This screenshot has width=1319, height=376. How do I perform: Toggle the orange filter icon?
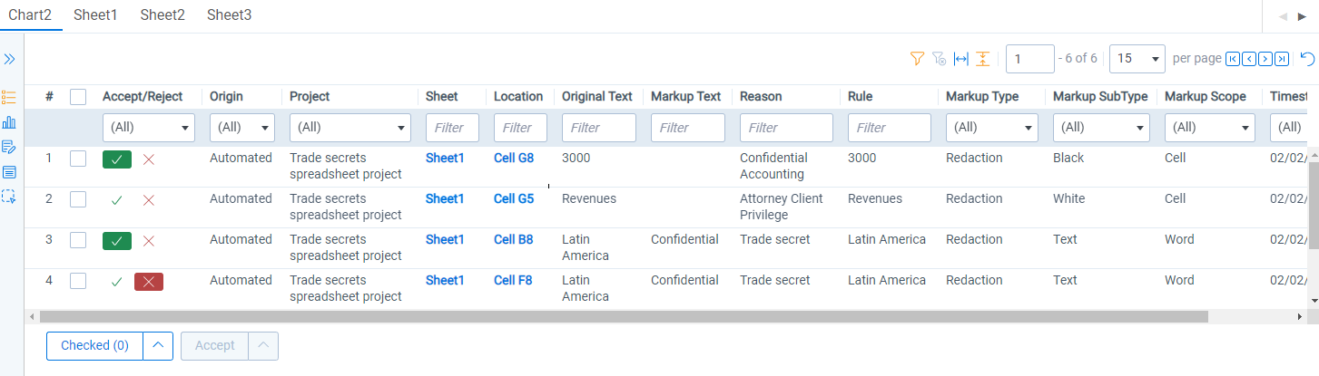coord(917,59)
